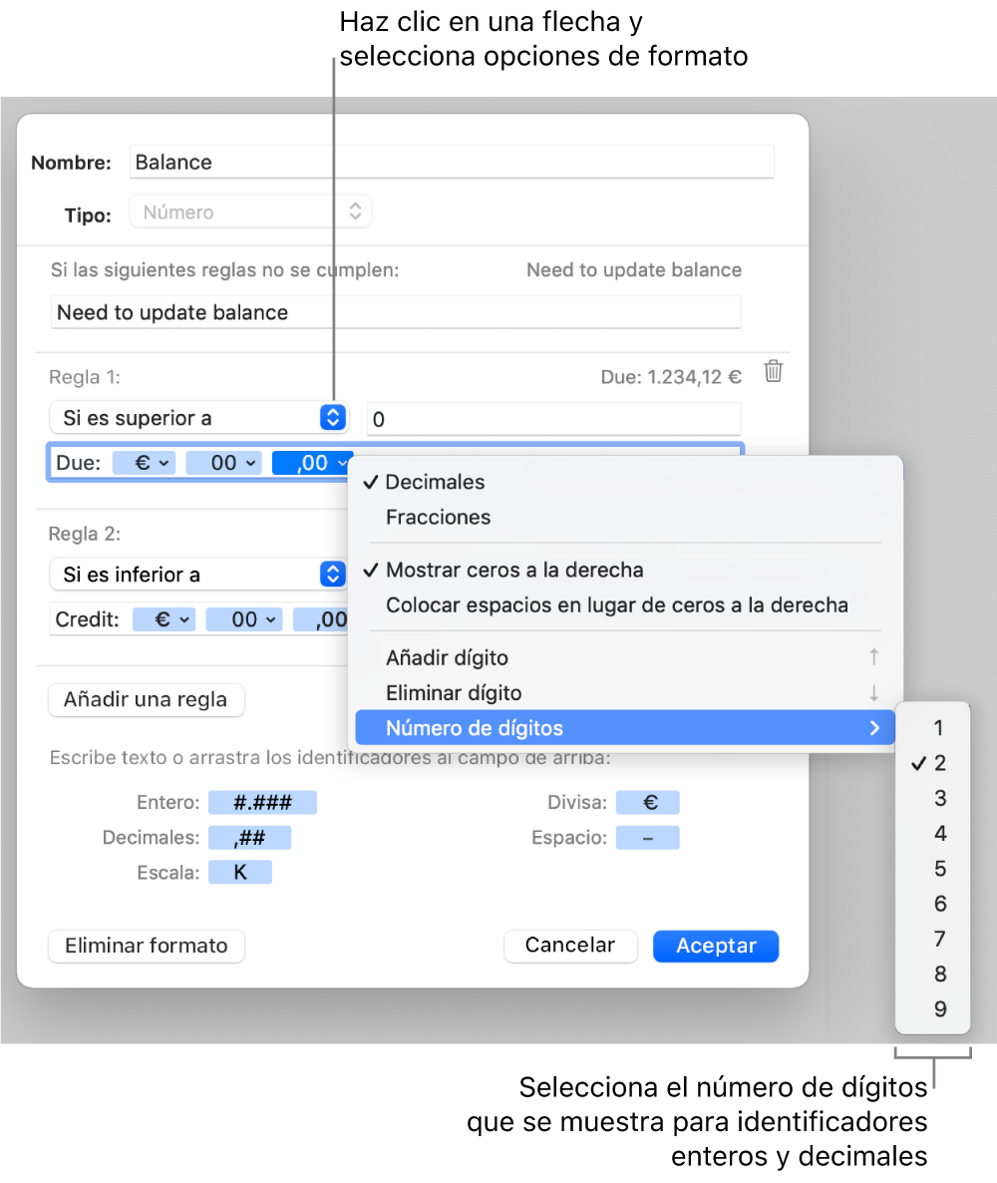Pick 5 digits in the submenu
Viewport: 997px width, 1183px height.
932,869
